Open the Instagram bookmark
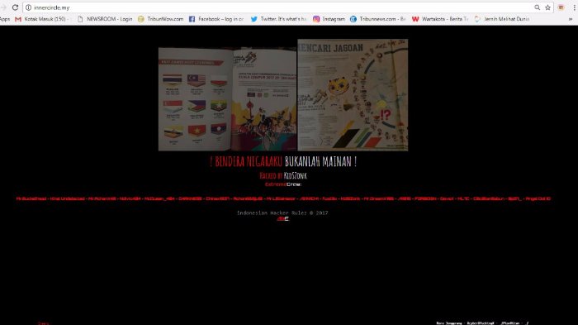Viewport: 578px width, 325px height. click(329, 19)
